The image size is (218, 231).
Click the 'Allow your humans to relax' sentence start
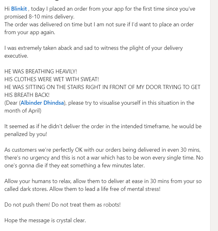pyautogui.click(x=38, y=181)
